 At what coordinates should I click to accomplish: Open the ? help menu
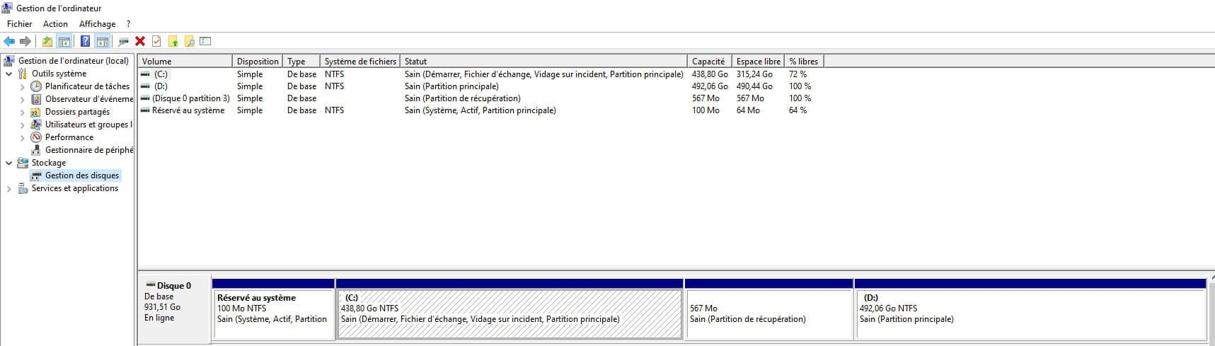point(128,24)
